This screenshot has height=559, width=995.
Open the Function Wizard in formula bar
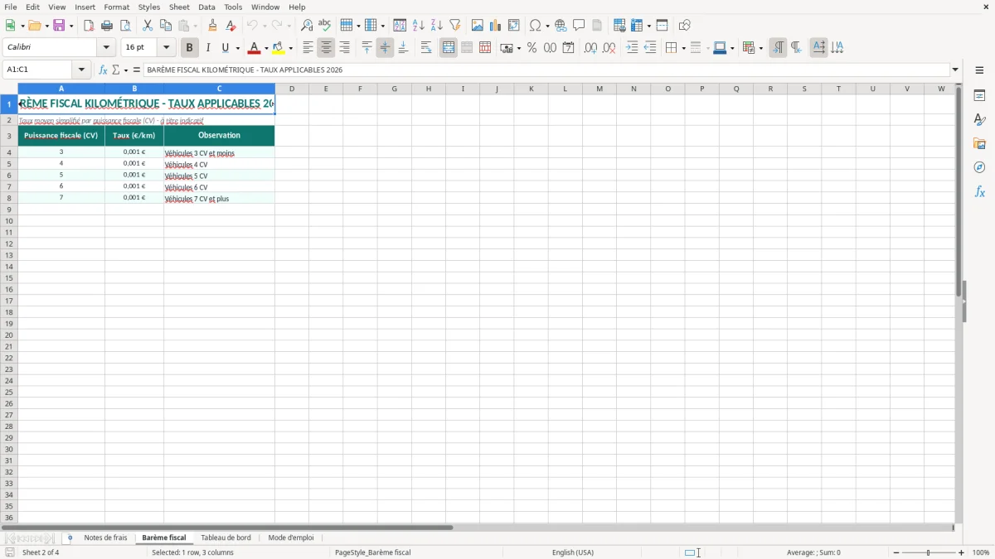[x=104, y=70]
